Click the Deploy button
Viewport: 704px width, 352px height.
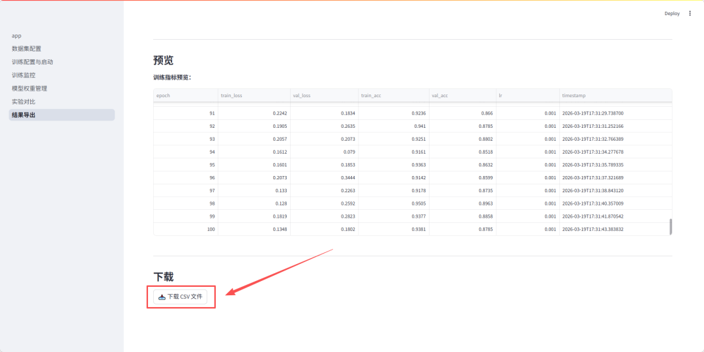(671, 13)
